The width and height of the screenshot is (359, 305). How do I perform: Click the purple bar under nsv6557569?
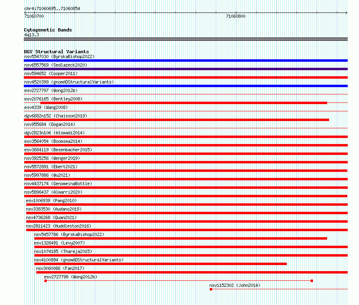(186, 69)
